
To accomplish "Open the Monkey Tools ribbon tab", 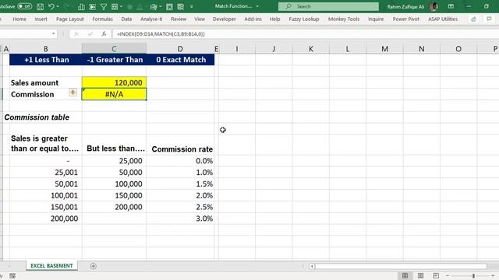I will click(344, 19).
